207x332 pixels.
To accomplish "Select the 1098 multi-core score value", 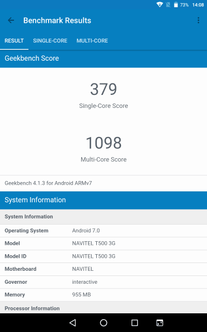I will 103,143.
